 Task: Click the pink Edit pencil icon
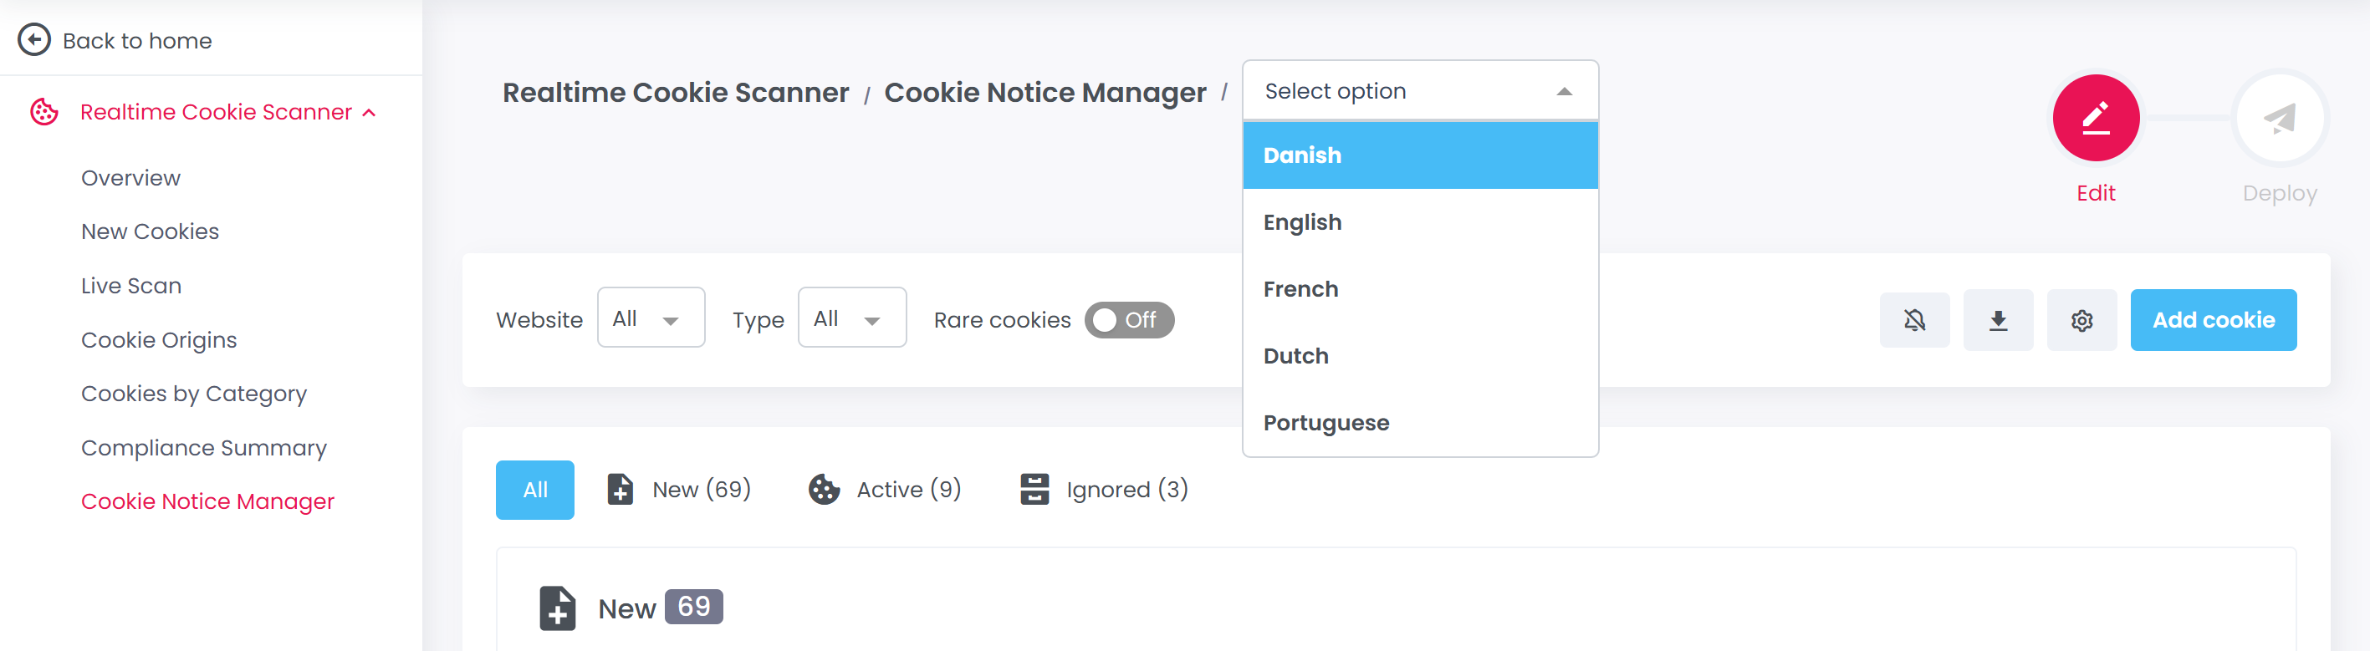[2095, 119]
